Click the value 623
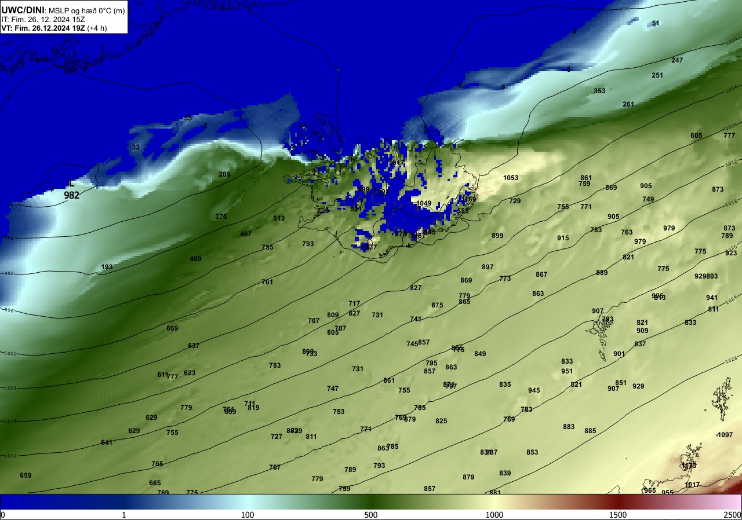742x520 pixels. 190,373
